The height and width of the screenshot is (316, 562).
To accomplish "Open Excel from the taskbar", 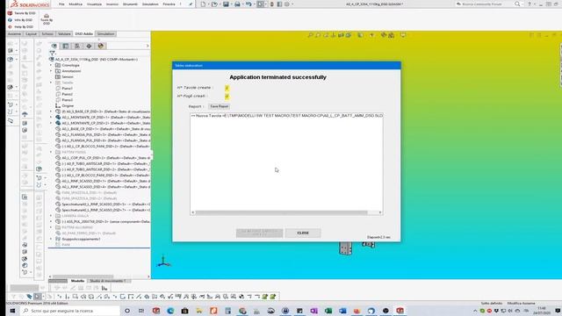I will click(x=328, y=311).
